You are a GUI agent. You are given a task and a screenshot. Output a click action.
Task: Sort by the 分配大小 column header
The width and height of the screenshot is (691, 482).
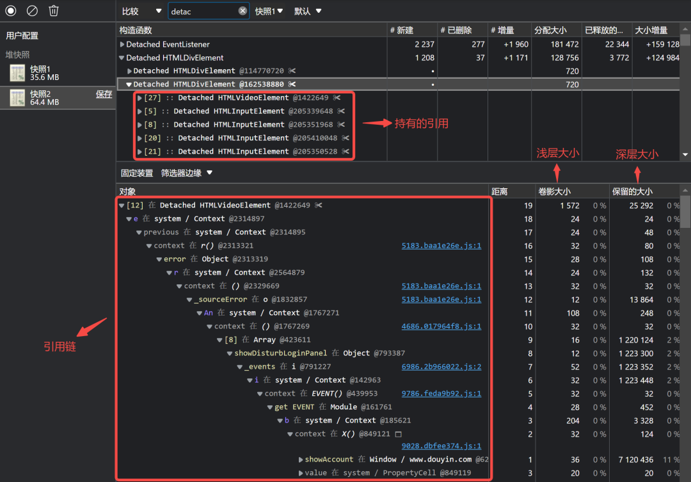coord(557,30)
